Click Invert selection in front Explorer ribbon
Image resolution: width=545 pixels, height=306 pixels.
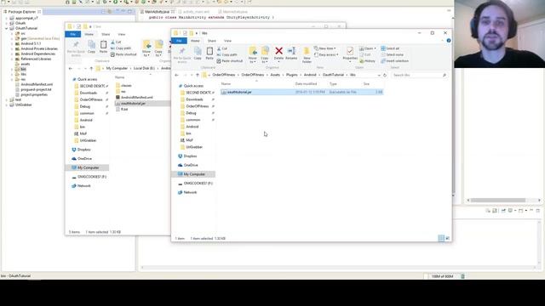coord(394,61)
